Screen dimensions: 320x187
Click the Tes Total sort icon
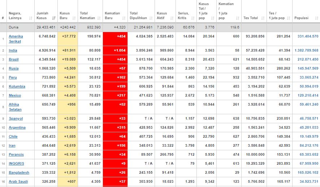coord(263,18)
